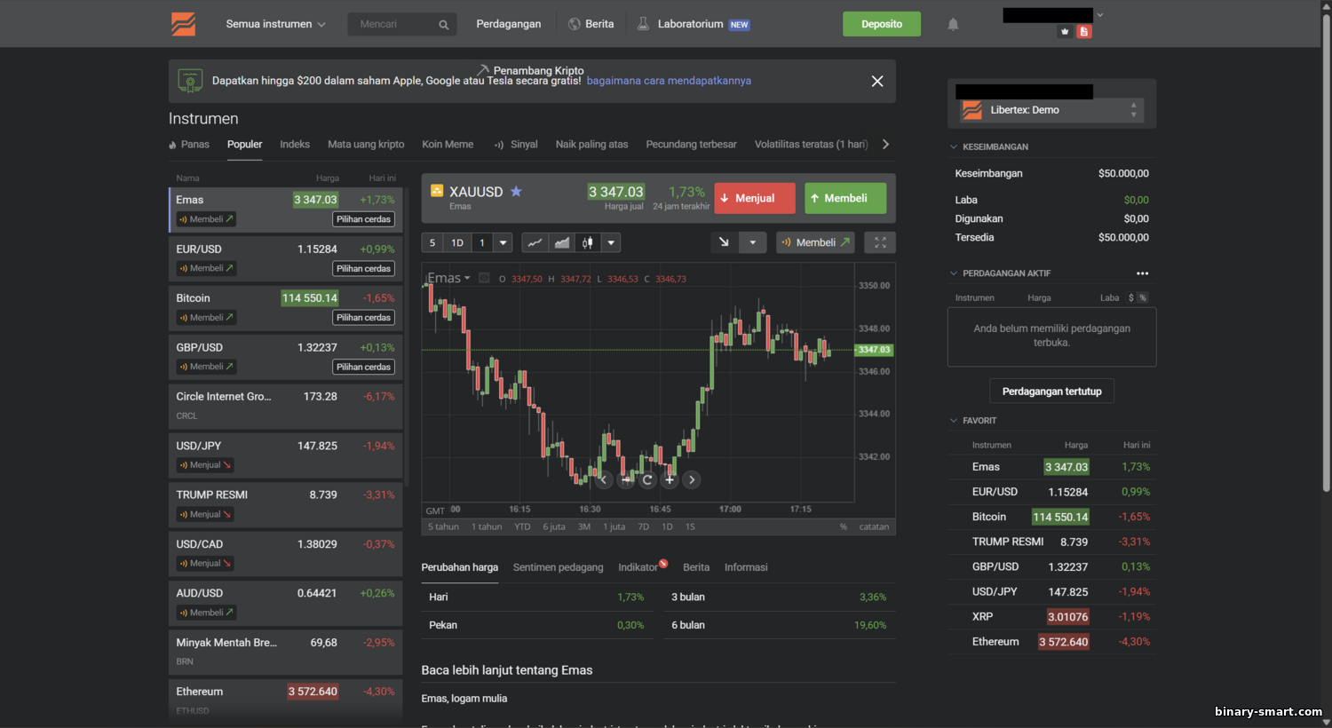This screenshot has width=1332, height=728.
Task: Add XAUUSD to favorites with star
Action: [x=516, y=192]
